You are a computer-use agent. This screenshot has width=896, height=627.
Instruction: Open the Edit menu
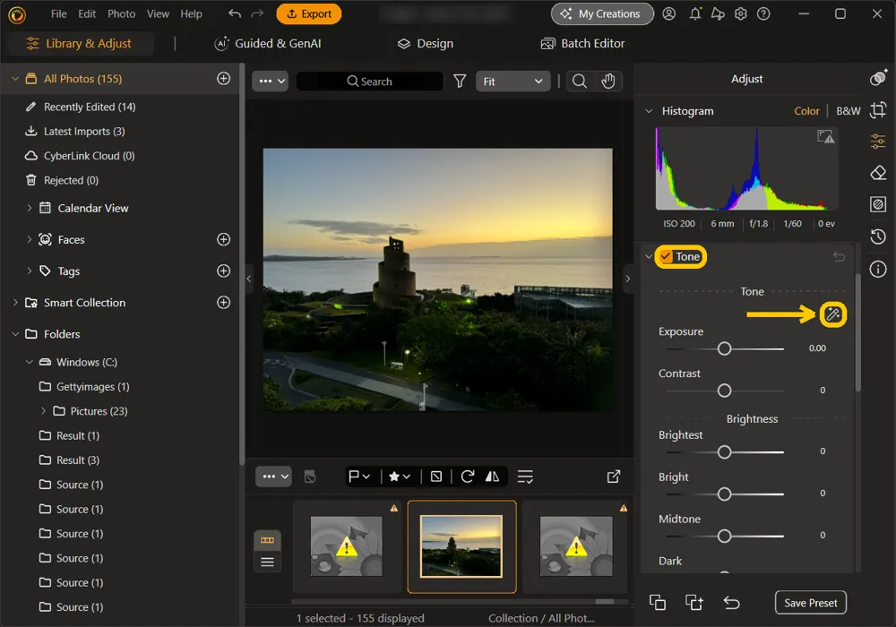click(87, 13)
